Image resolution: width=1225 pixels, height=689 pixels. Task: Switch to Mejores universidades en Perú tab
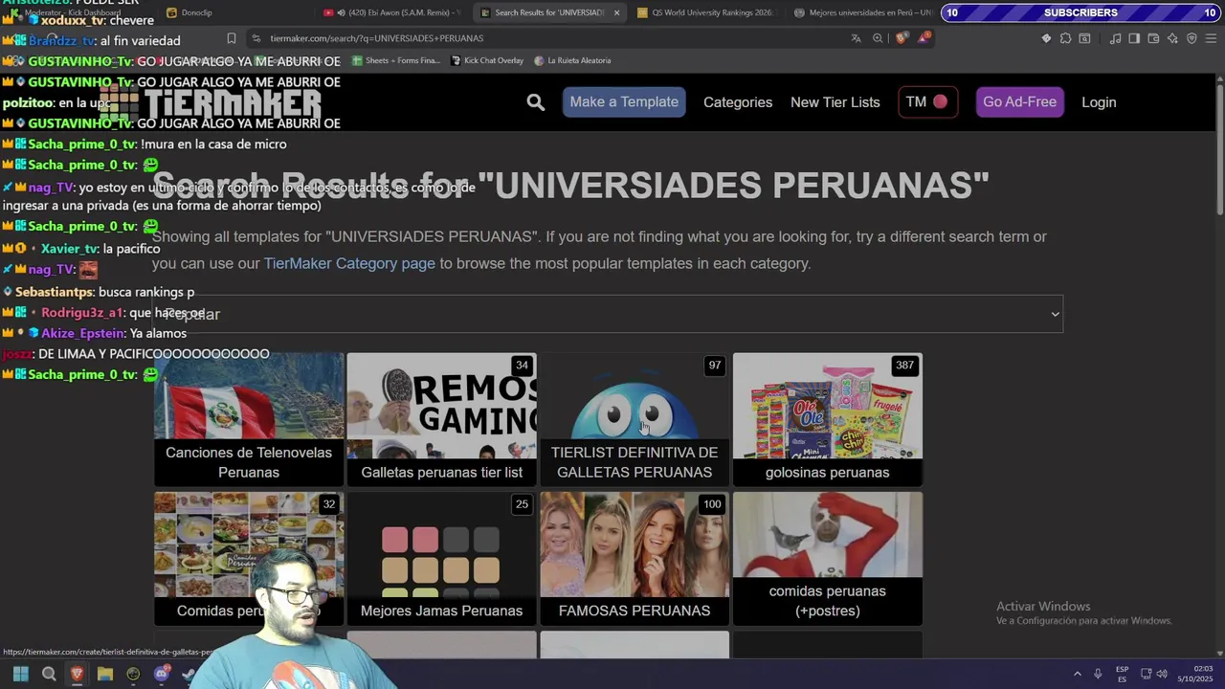[861, 12]
